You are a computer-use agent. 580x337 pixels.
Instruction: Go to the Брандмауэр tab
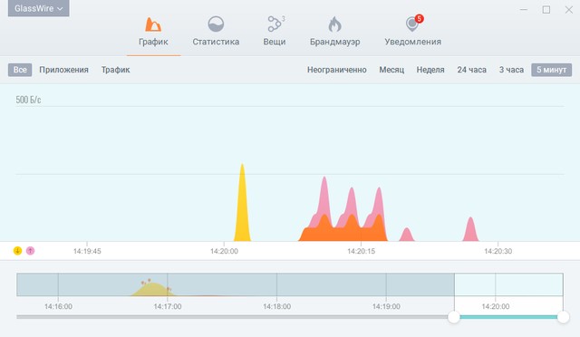point(334,33)
